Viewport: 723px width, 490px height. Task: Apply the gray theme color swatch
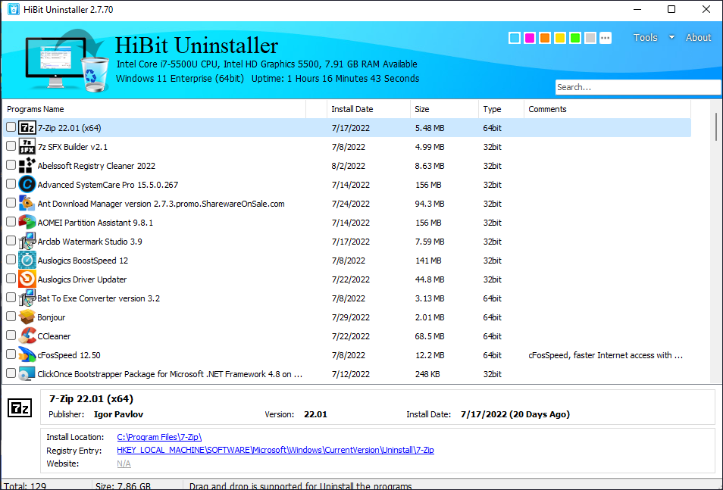[x=590, y=38]
